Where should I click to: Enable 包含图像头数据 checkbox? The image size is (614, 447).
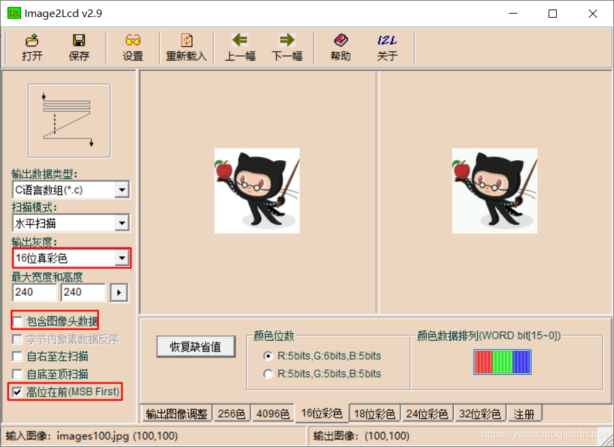click(x=17, y=322)
